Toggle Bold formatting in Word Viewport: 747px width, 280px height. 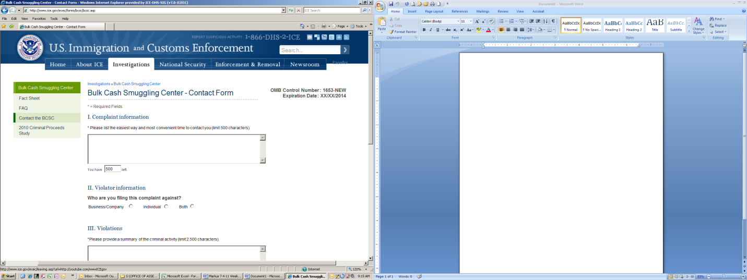[424, 30]
